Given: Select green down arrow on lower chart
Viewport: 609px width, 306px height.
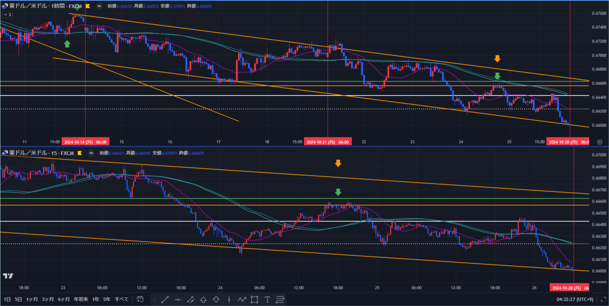Looking at the screenshot, I should [338, 192].
